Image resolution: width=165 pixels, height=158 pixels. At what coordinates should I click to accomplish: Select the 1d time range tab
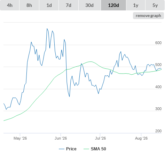[x=49, y=5]
